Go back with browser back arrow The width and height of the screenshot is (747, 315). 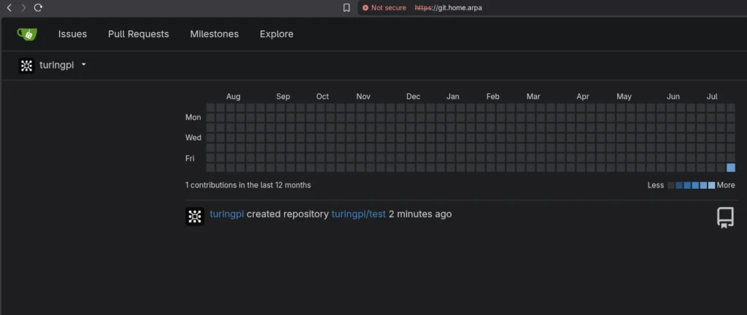[9, 7]
